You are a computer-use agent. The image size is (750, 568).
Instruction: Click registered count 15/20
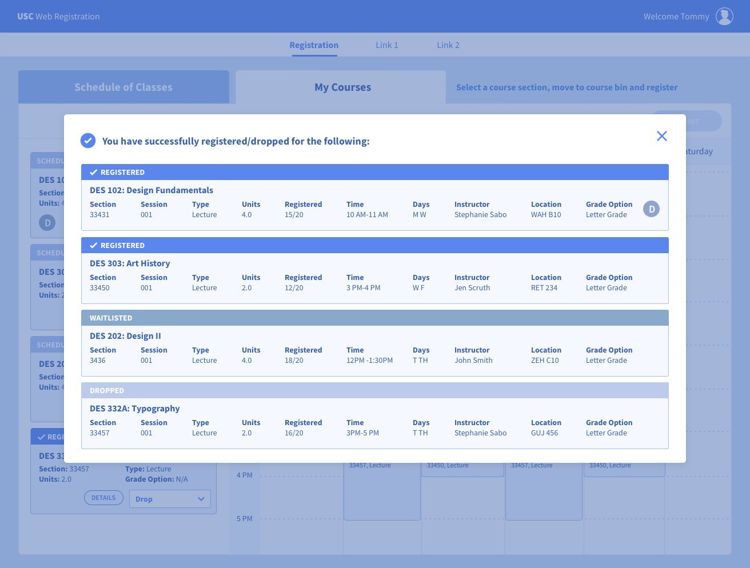coord(294,215)
